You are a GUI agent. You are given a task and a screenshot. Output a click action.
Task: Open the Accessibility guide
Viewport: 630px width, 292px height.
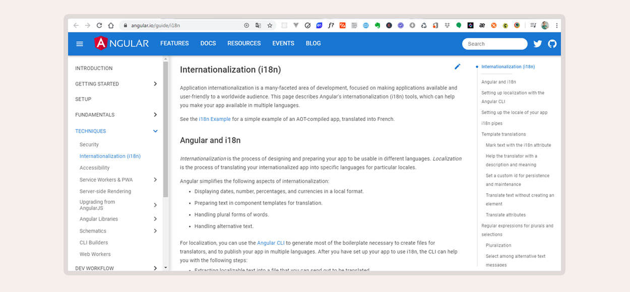tap(94, 168)
